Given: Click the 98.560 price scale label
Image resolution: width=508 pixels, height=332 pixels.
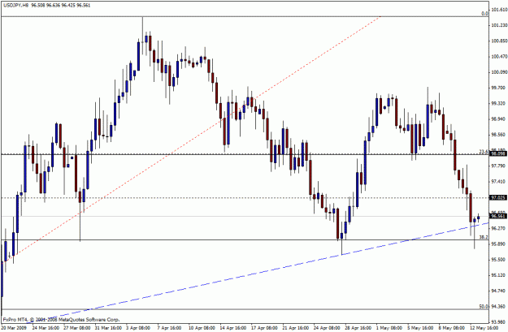Looking at the screenshot, I should pos(499,135).
